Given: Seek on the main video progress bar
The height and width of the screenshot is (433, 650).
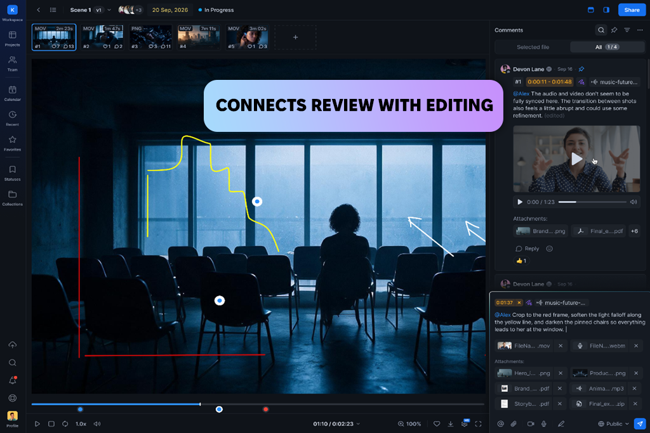Looking at the screenshot, I should (x=258, y=404).
